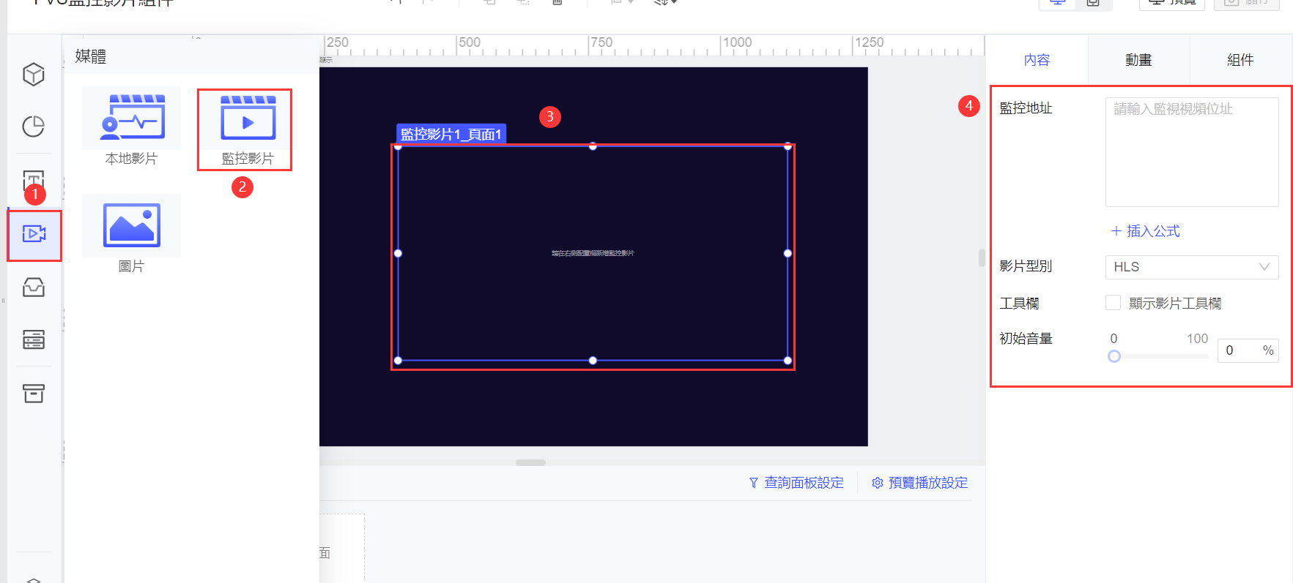
Task: Click 插入公式 link
Action: [x=1145, y=231]
